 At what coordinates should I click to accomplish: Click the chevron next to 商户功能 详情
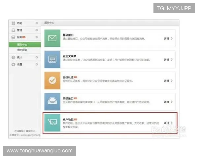pos(172,123)
